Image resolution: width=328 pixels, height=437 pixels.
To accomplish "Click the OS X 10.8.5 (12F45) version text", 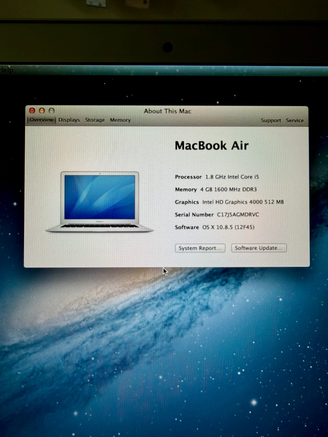I will point(228,227).
